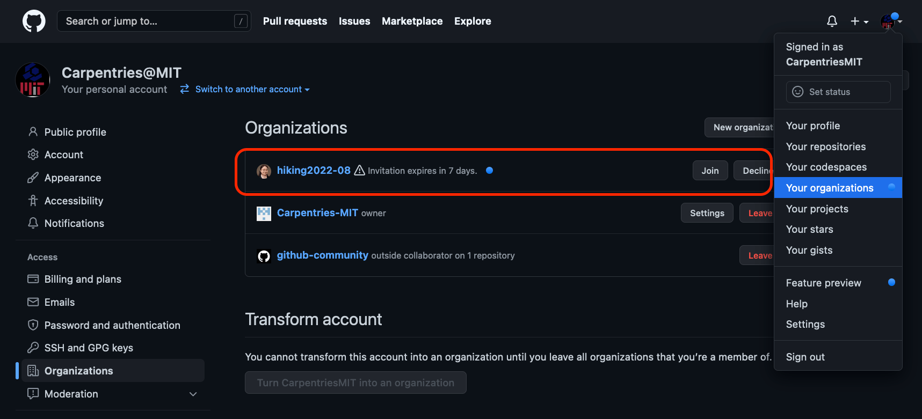Click the GitHub logo in the header

(34, 21)
